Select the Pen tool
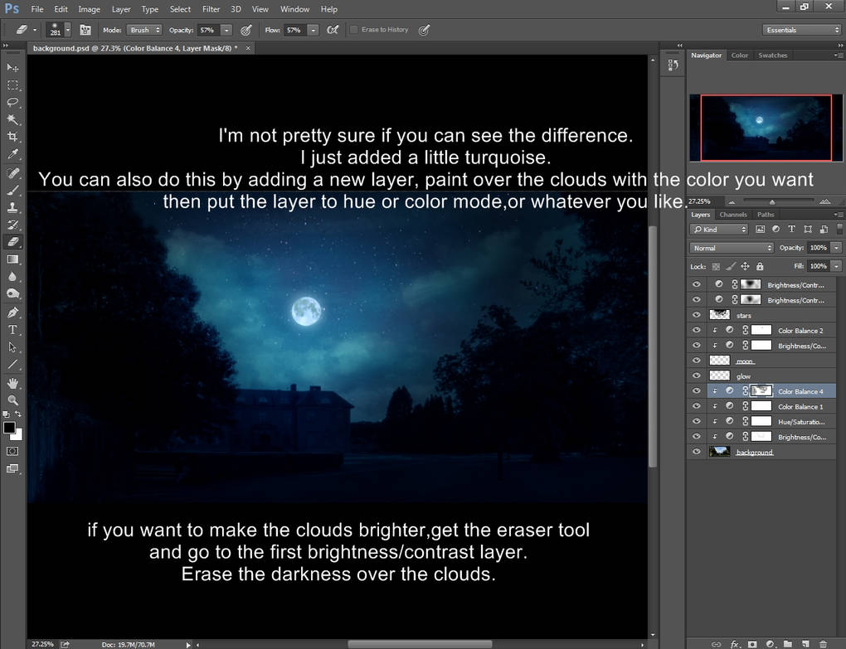The width and height of the screenshot is (846, 649). [12, 312]
